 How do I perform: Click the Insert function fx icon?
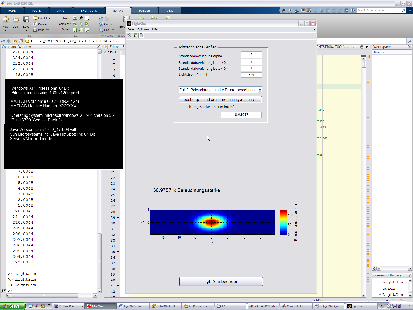coord(81,18)
